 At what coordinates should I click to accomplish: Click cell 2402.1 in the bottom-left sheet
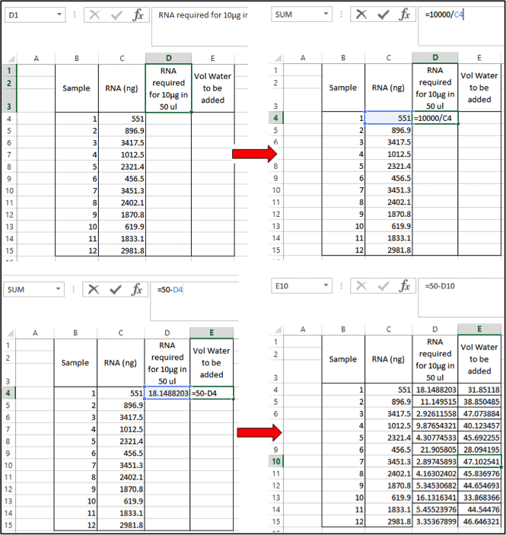(121, 477)
